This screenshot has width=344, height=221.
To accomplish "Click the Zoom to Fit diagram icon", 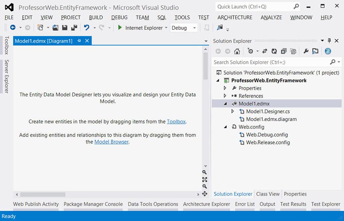I will 204,179.
